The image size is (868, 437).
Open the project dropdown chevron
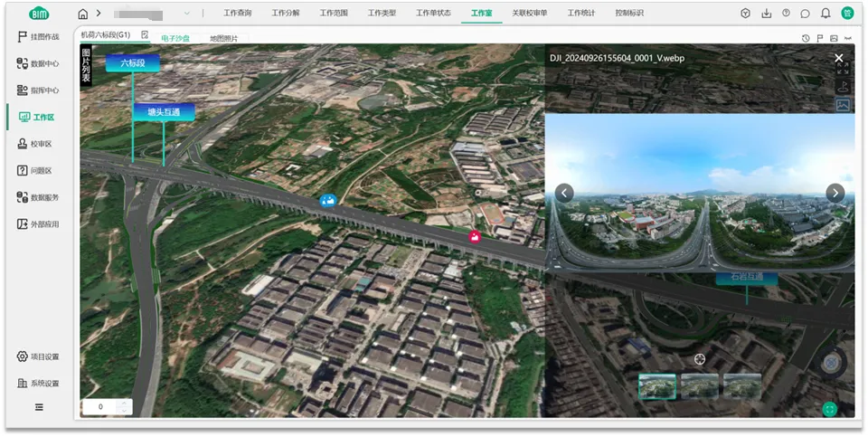(x=186, y=14)
